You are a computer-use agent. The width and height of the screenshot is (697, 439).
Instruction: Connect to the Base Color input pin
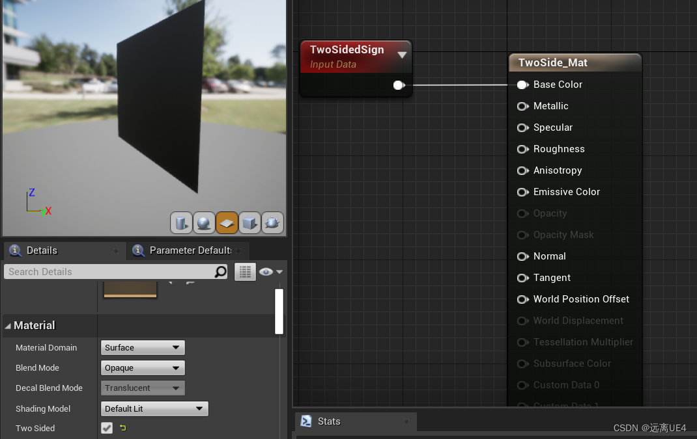522,85
